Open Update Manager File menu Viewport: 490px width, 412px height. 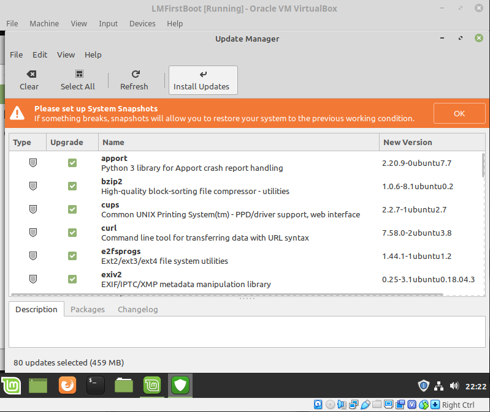click(16, 55)
